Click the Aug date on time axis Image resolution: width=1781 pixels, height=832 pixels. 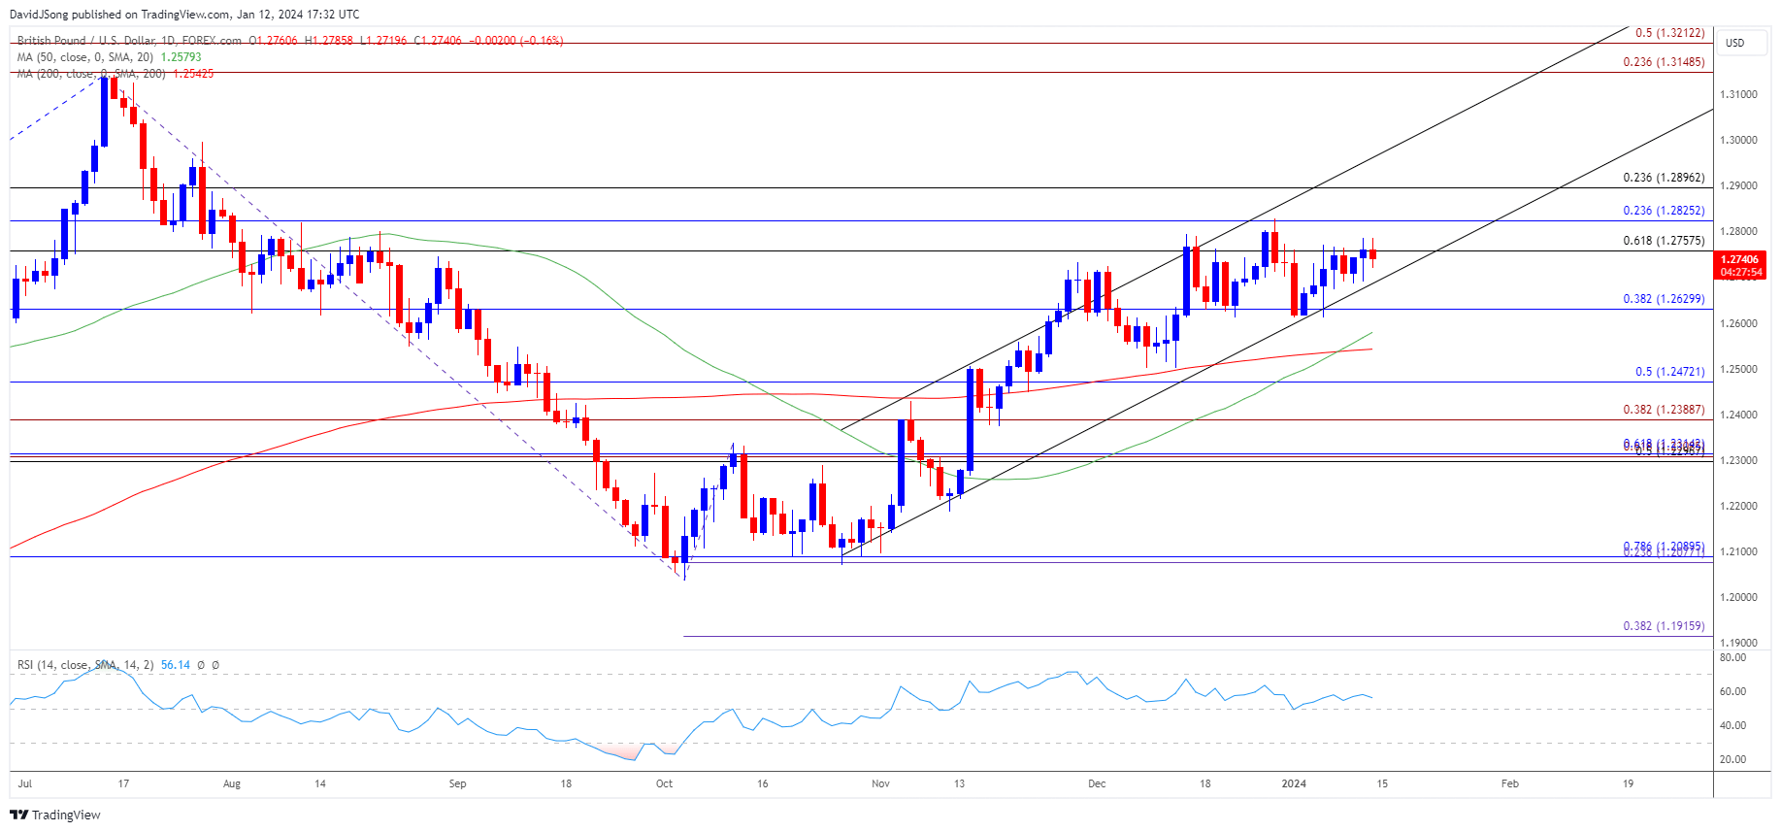coord(231,783)
